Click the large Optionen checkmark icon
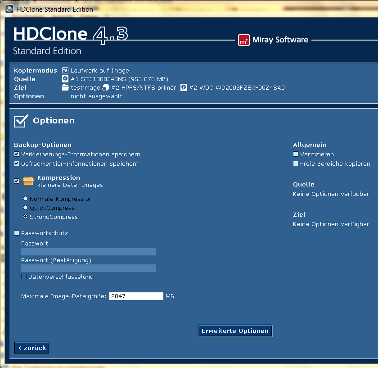This screenshot has height=368, width=378. (x=21, y=121)
